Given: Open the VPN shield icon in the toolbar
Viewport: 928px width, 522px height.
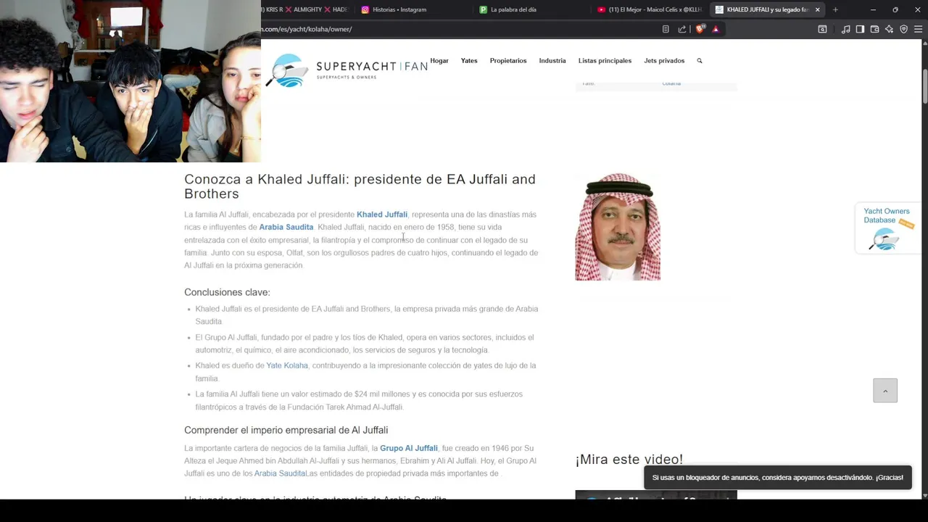Looking at the screenshot, I should tap(903, 29).
